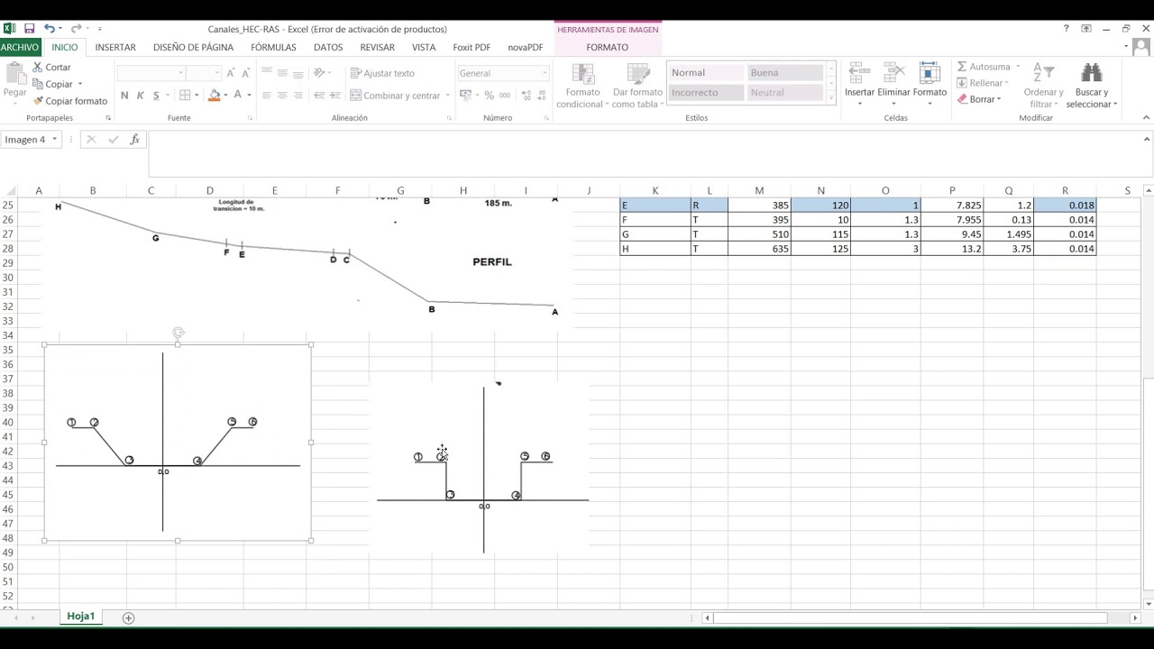
Task: Click the insert function fx icon
Action: coord(134,140)
